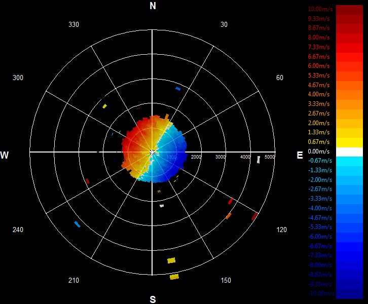Click the -2.00m/s legend label
The image size is (368, 304).
[x=320, y=180]
